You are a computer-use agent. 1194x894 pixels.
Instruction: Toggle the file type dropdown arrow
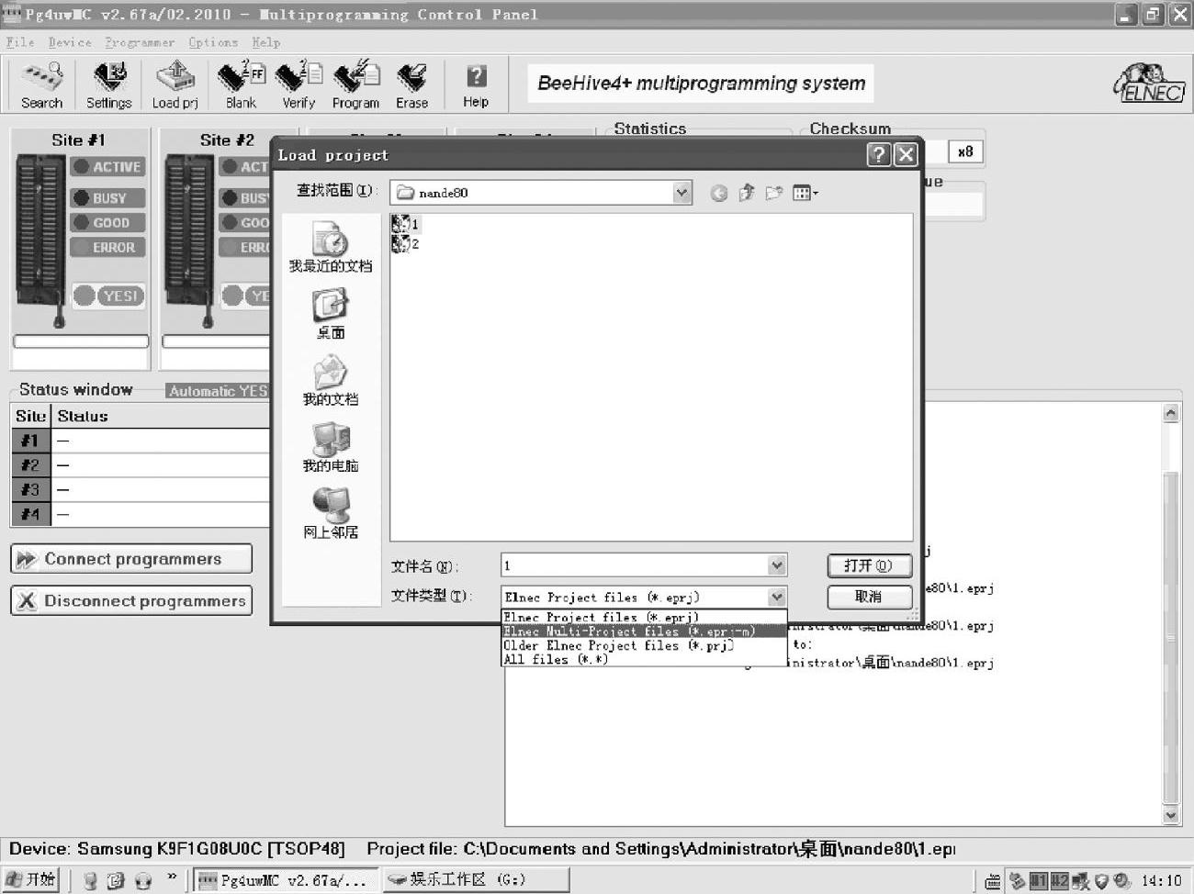[777, 597]
